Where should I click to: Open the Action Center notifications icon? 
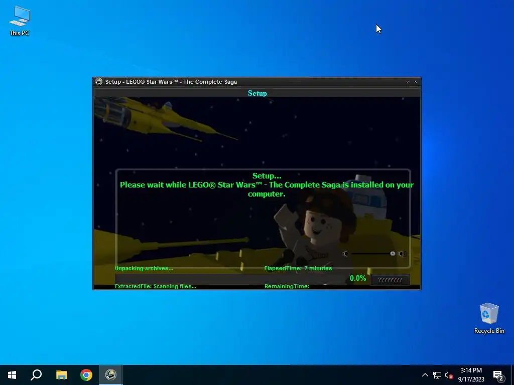click(498, 375)
